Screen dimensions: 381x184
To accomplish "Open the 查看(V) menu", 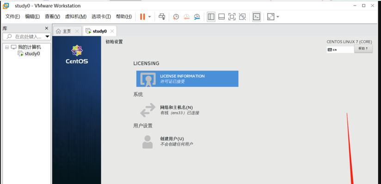I will click(x=52, y=17).
